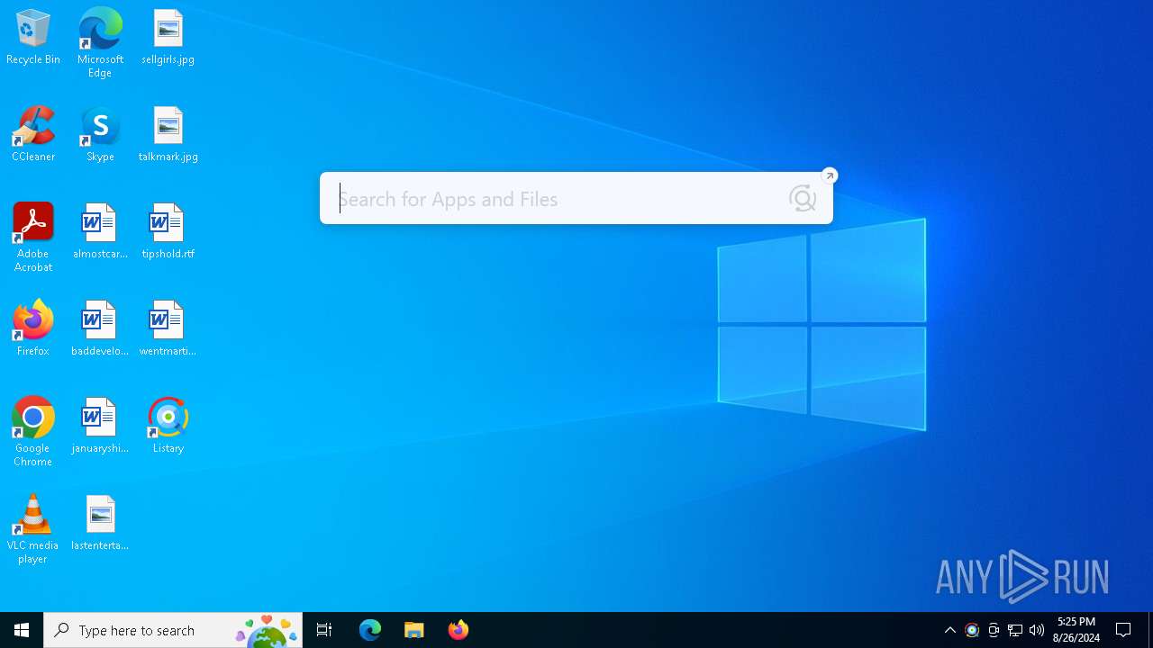The height and width of the screenshot is (648, 1153).
Task: Select the Microsoft Edge desktop shortcut
Action: tap(100, 43)
